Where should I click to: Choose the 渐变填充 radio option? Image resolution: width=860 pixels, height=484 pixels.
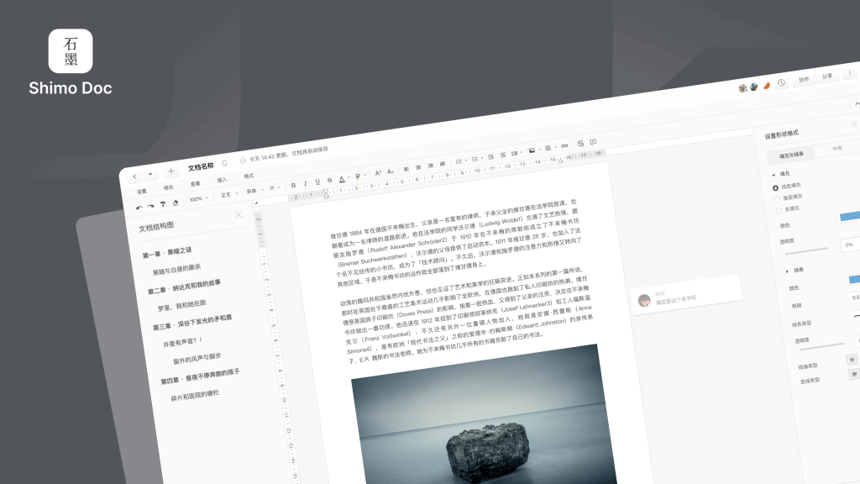pos(777,197)
